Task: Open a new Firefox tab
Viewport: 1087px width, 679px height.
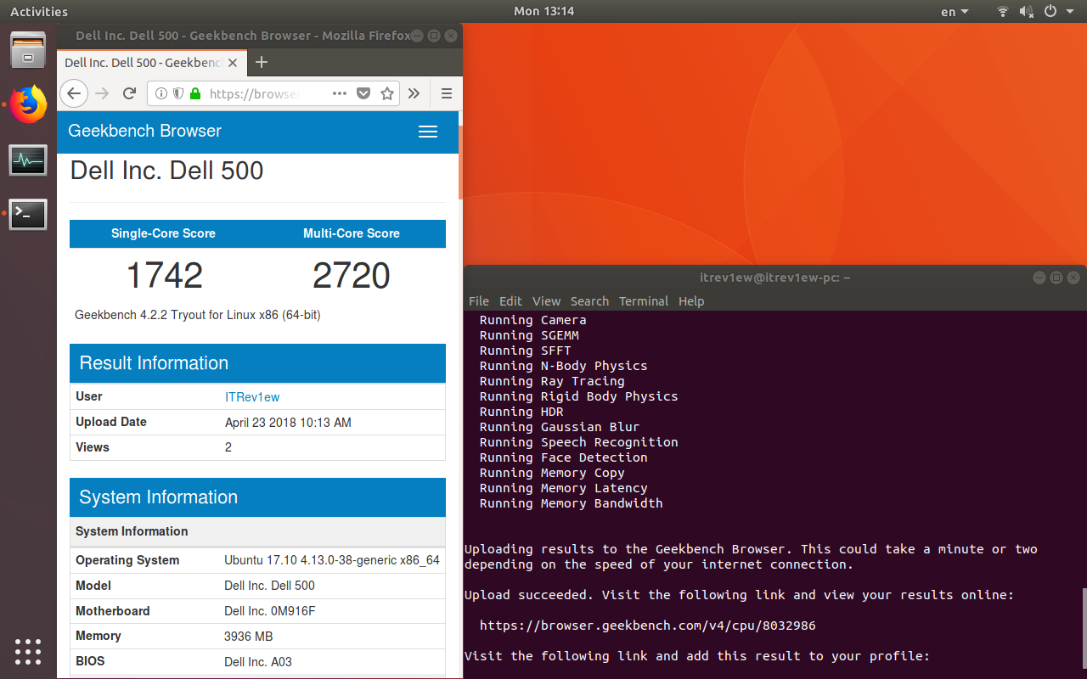Action: tap(262, 62)
